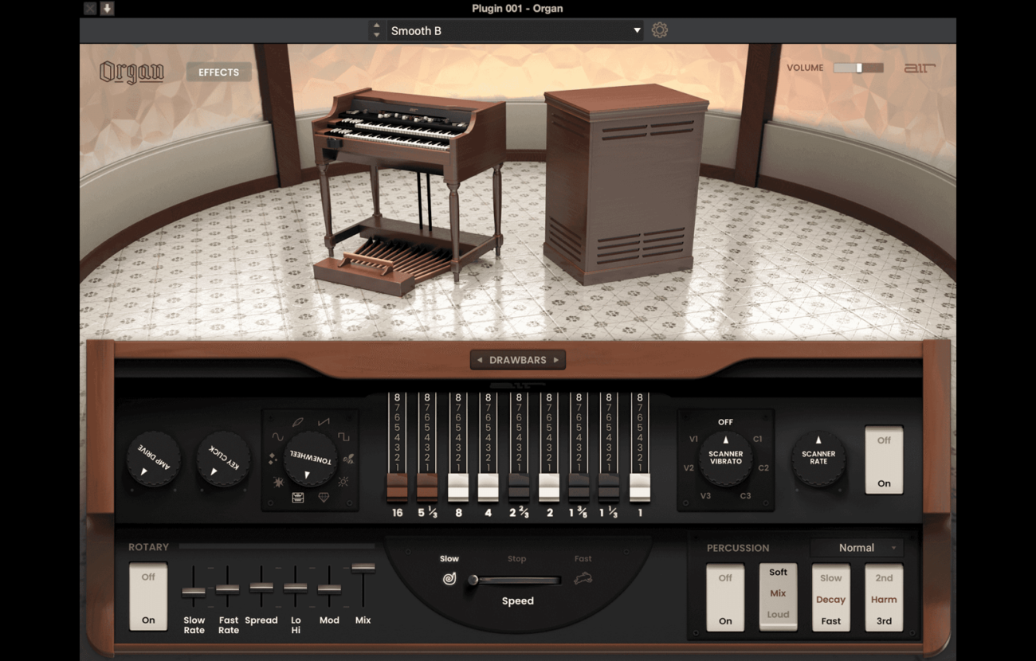Image resolution: width=1036 pixels, height=661 pixels.
Task: Select the organ console tonewheel icon
Action: click(x=297, y=497)
